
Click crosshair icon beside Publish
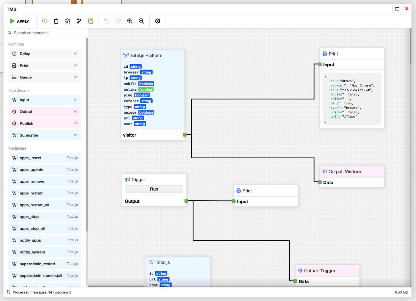[14, 124]
